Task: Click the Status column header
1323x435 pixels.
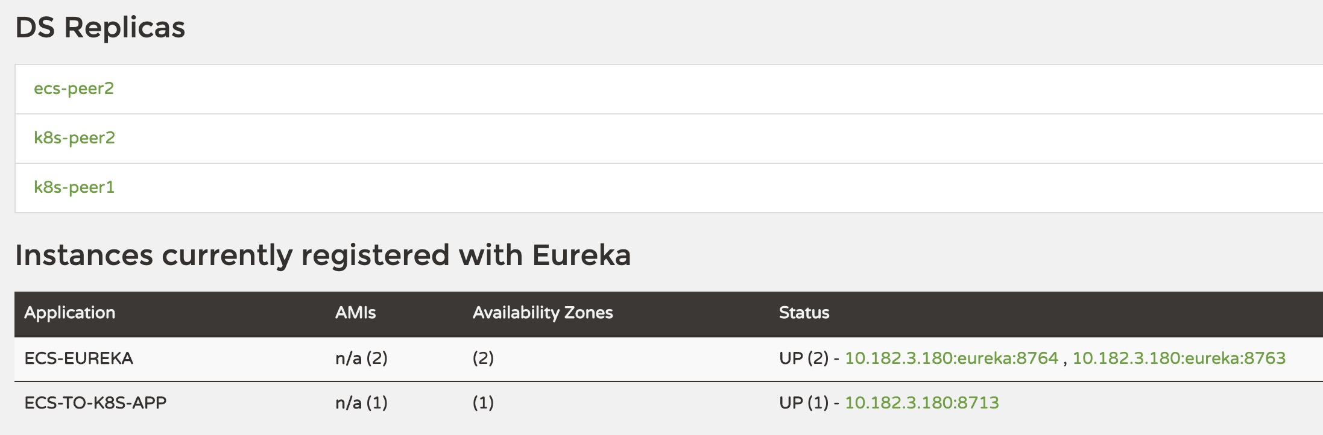Action: [x=804, y=313]
